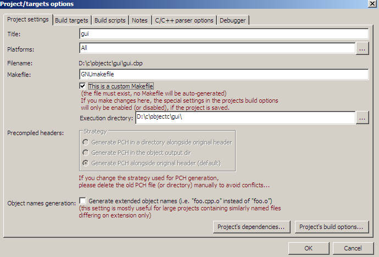379x257 pixels.
Task: Select the Project settings tab
Action: 28,20
